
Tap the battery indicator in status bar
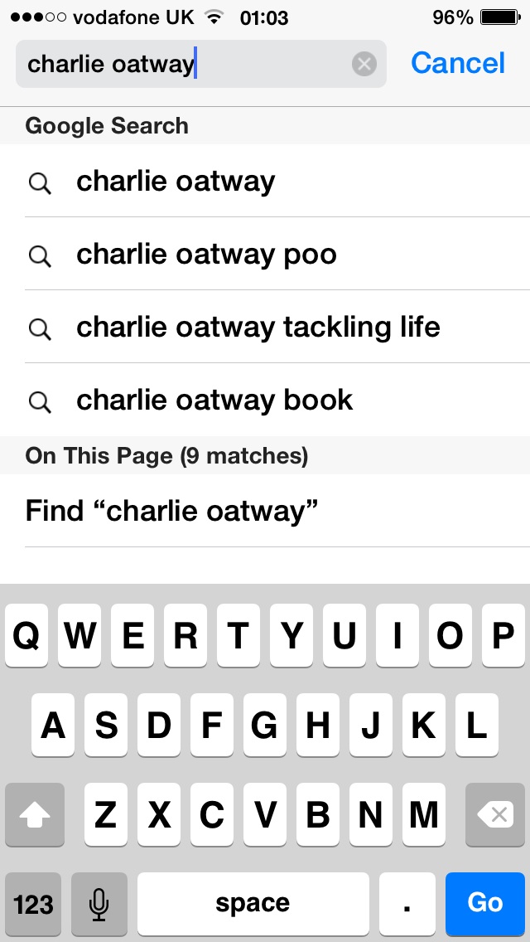pos(499,17)
